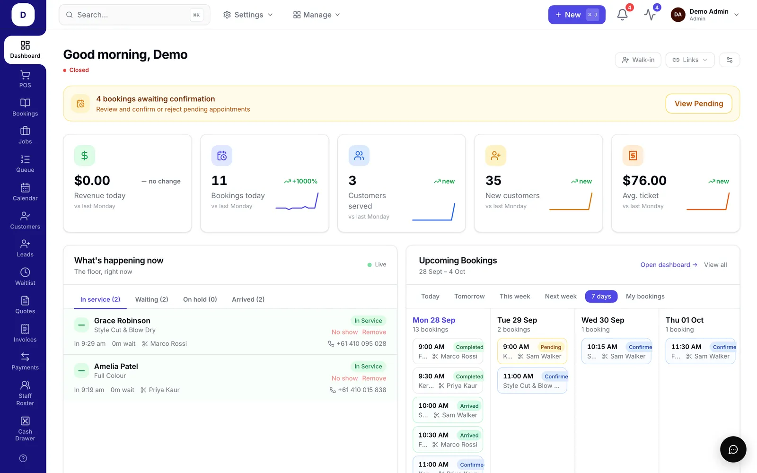Open the Queue sidebar item
The width and height of the screenshot is (757, 473).
(25, 164)
